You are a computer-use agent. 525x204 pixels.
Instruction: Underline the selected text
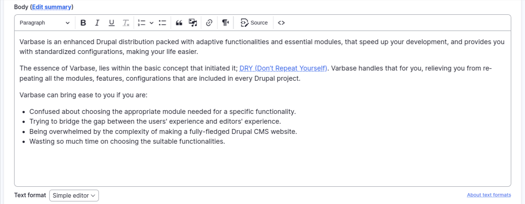point(112,23)
